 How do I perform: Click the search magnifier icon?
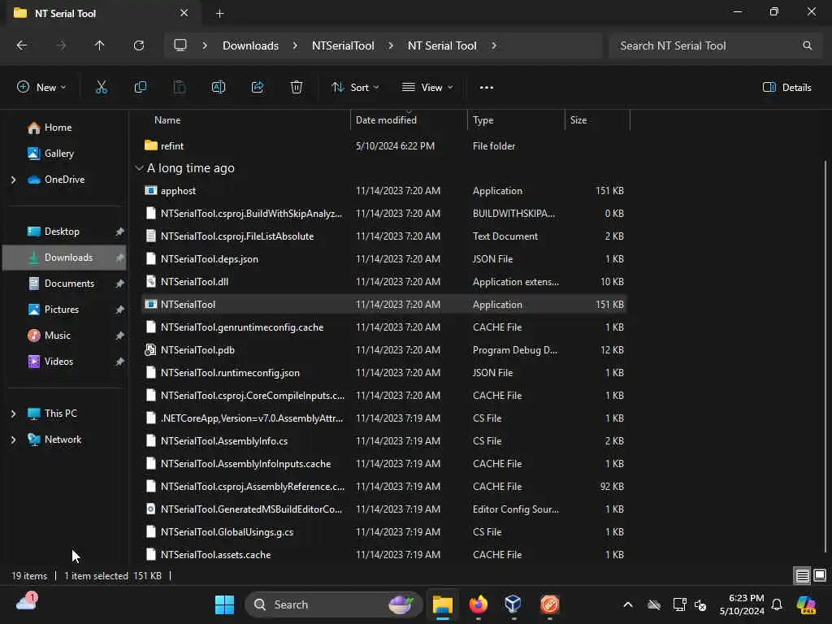pyautogui.click(x=807, y=45)
